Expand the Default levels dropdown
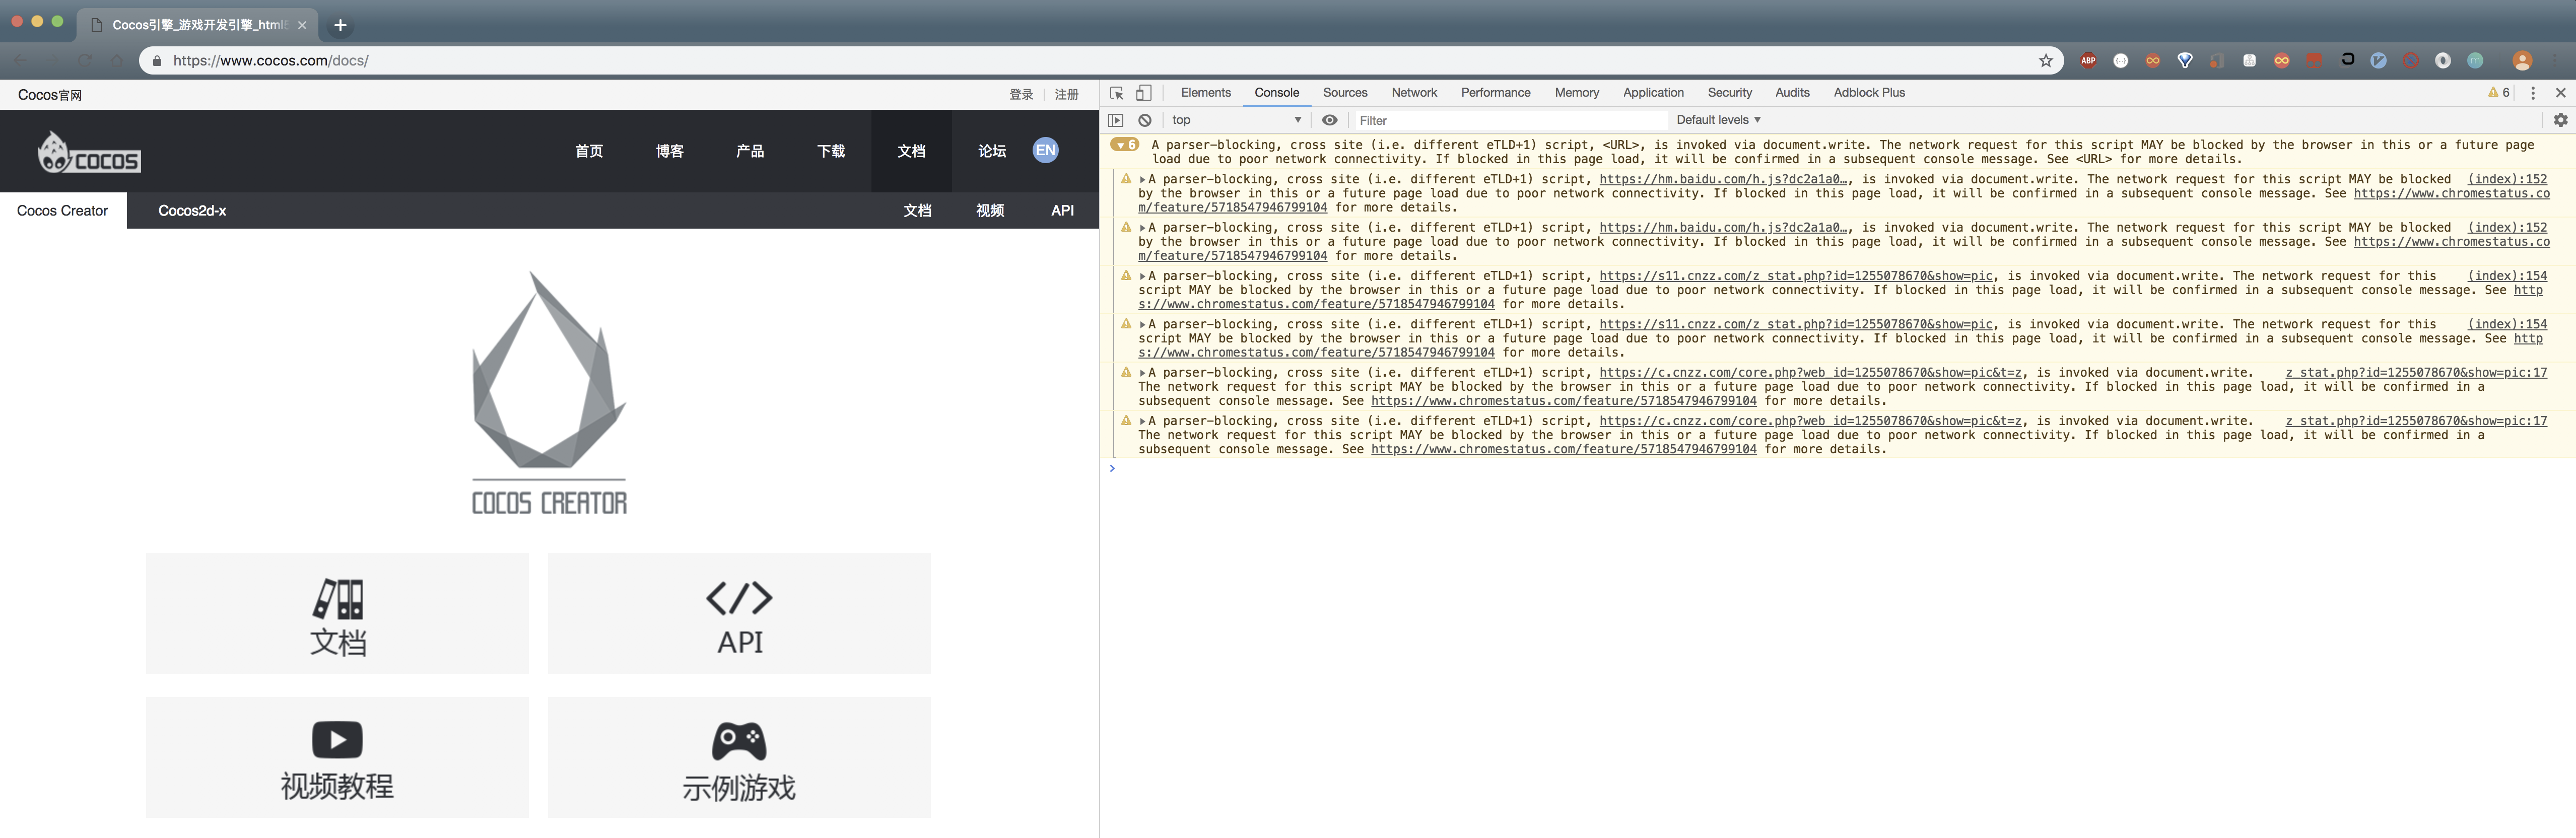 point(1718,120)
